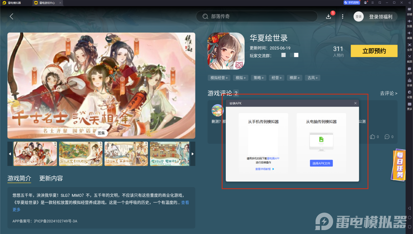Click 选择APK文件 button
Image resolution: width=413 pixels, height=234 pixels.
321,163
